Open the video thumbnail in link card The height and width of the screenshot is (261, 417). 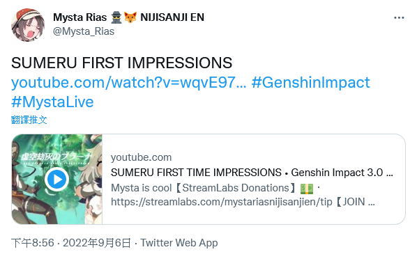pos(57,180)
